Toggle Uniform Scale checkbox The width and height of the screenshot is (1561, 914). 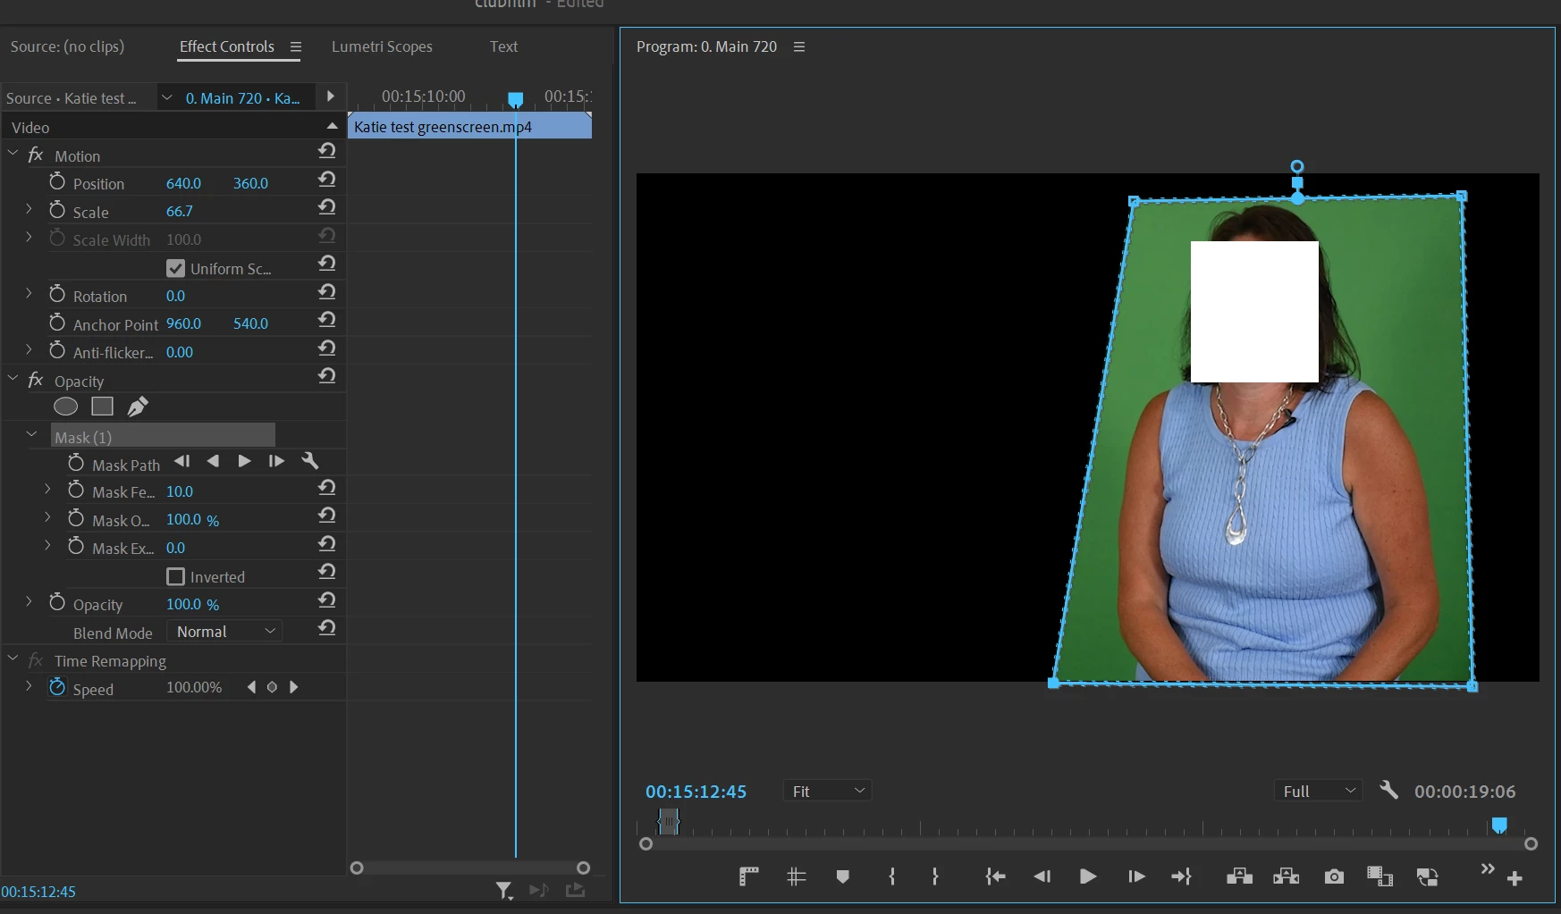(x=176, y=268)
